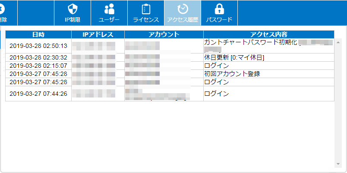Select the 2019-03-28 02:50:13 date cell

coord(38,46)
